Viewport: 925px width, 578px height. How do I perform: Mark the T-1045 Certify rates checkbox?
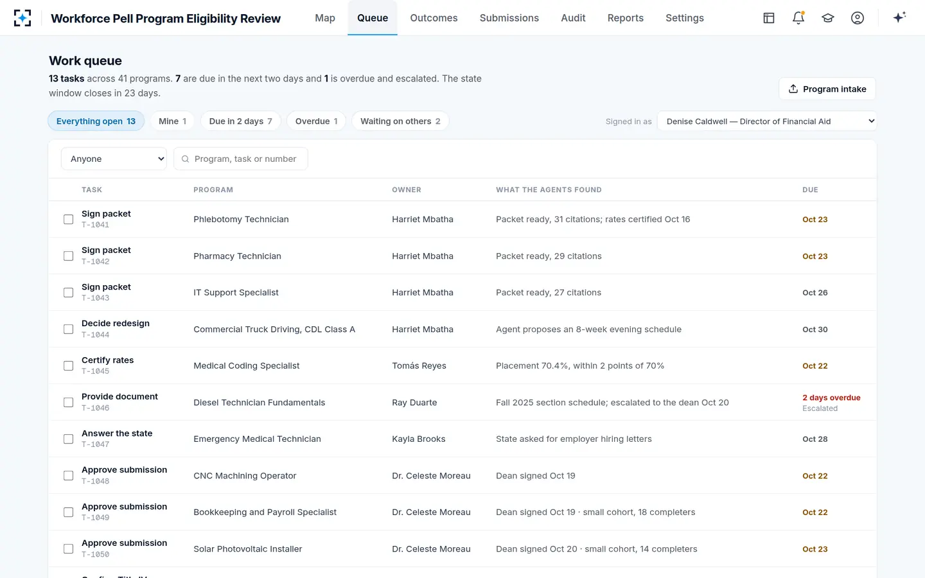pos(68,366)
